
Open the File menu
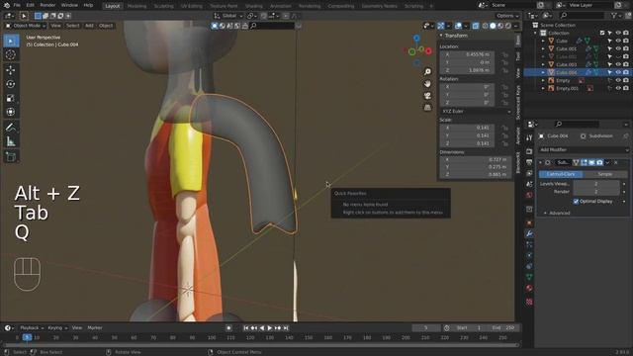(17, 5)
